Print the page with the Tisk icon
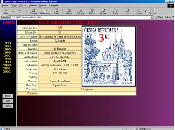175x130 pixels. tap(127, 10)
